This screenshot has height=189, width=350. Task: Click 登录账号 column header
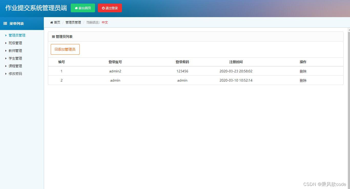tap(115, 62)
